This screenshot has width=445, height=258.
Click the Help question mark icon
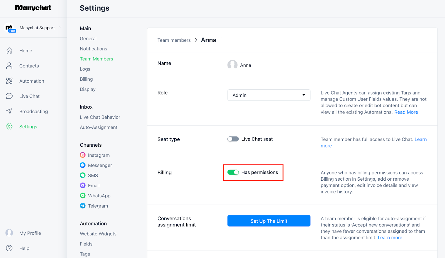pos(9,248)
